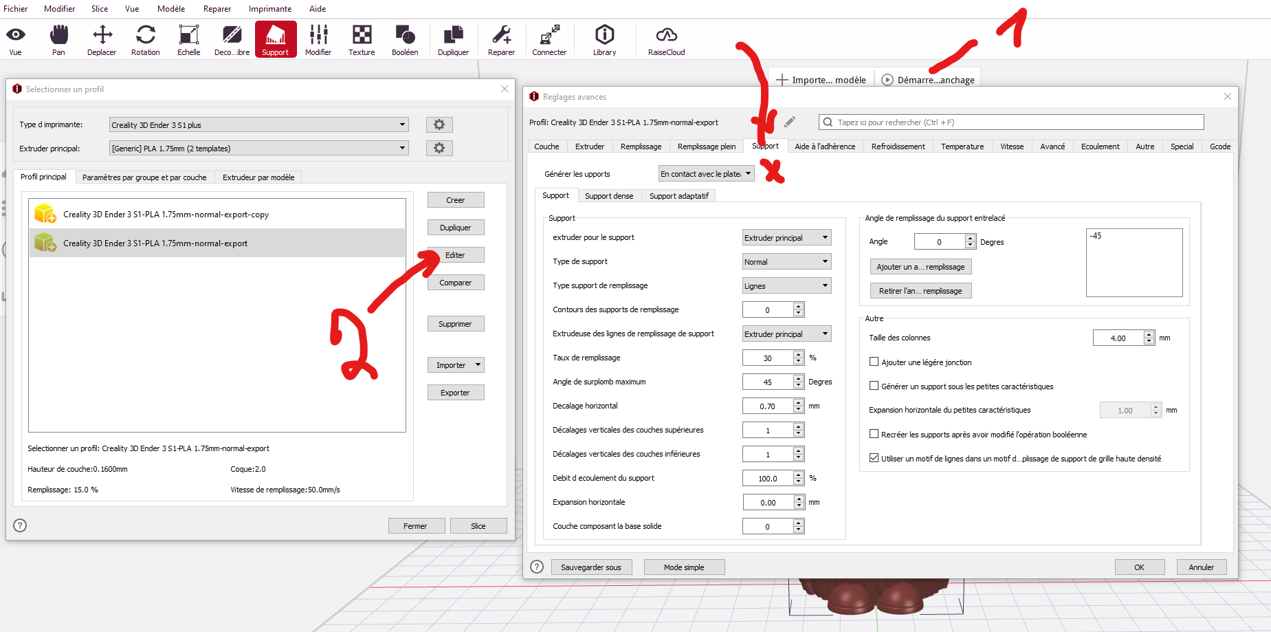Click Slice in the profile dialog
This screenshot has height=632, width=1271.
click(478, 526)
